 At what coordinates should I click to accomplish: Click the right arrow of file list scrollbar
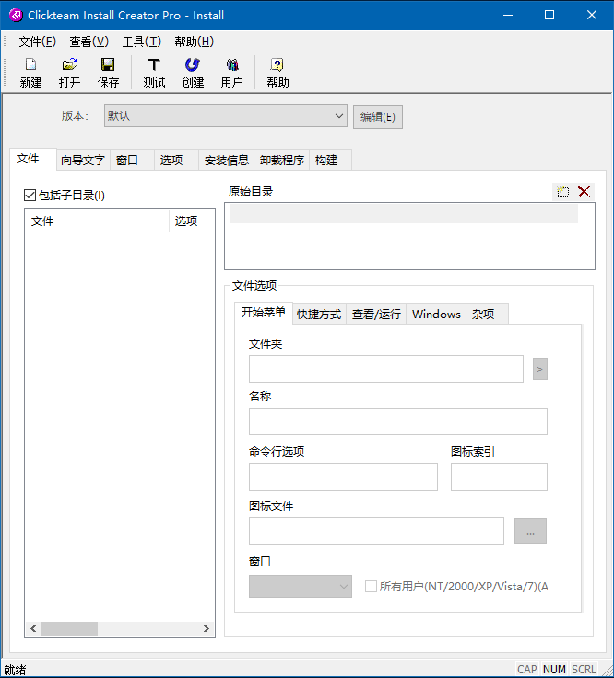207,629
